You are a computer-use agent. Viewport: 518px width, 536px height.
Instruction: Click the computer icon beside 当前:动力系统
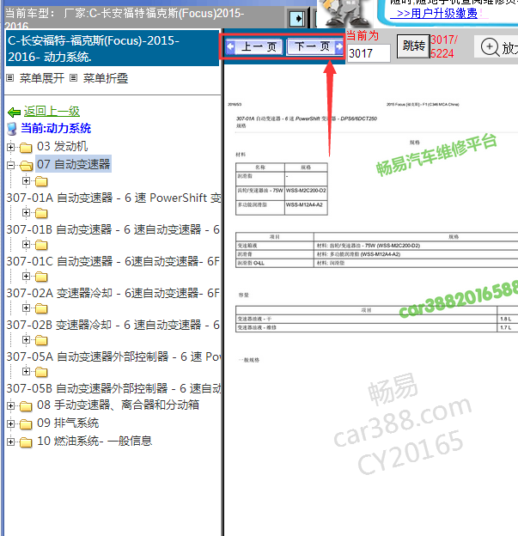point(12,129)
